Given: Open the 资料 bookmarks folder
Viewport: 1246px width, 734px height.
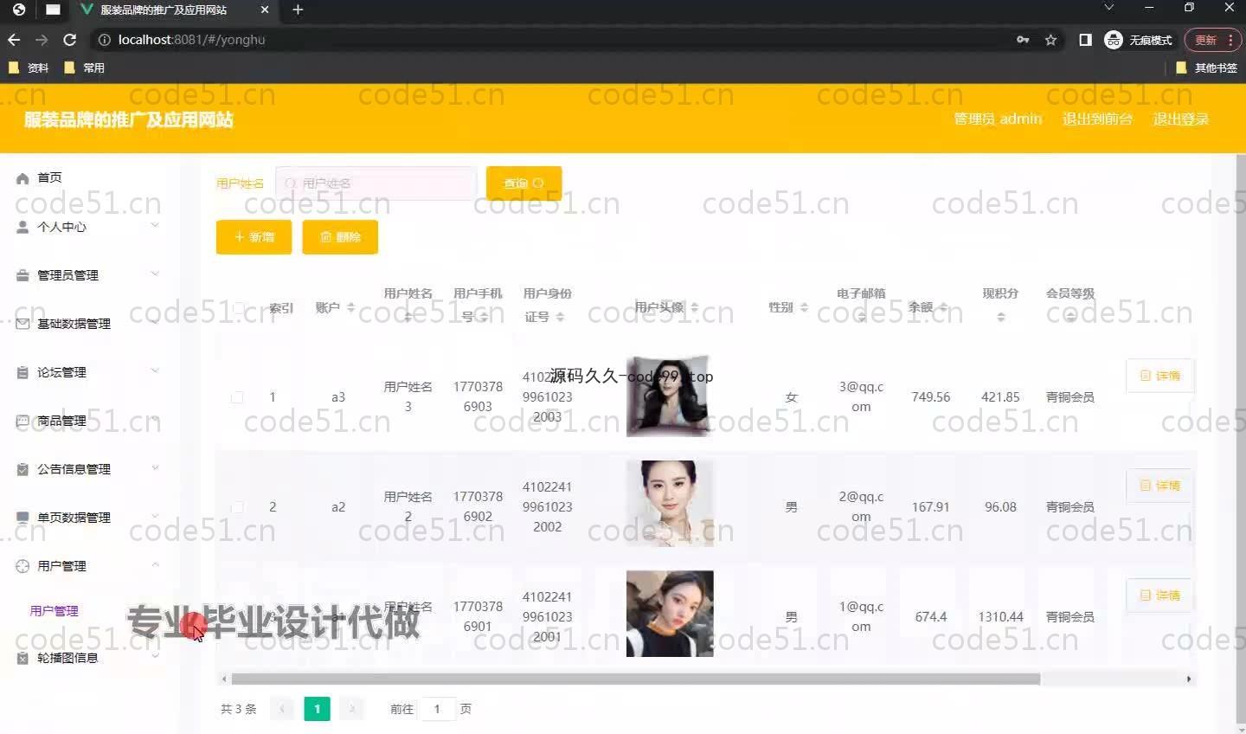Looking at the screenshot, I should coord(29,68).
